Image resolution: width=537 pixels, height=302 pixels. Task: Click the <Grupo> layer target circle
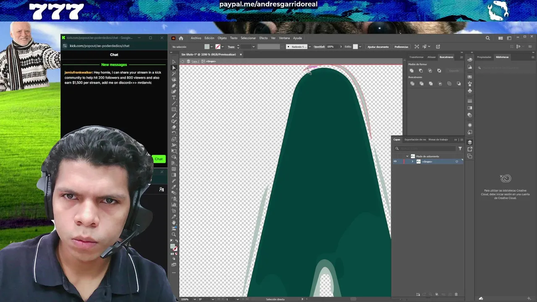pos(457,161)
